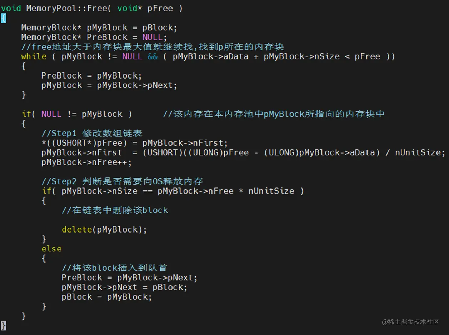Click the @稀土掘金技术社区 watermark
Image resolution: width=449 pixels, height=335 pixels.
click(x=410, y=321)
